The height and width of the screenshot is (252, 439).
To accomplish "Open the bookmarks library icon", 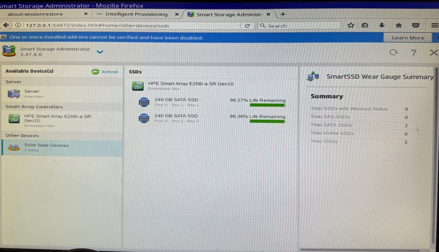I will [365, 26].
